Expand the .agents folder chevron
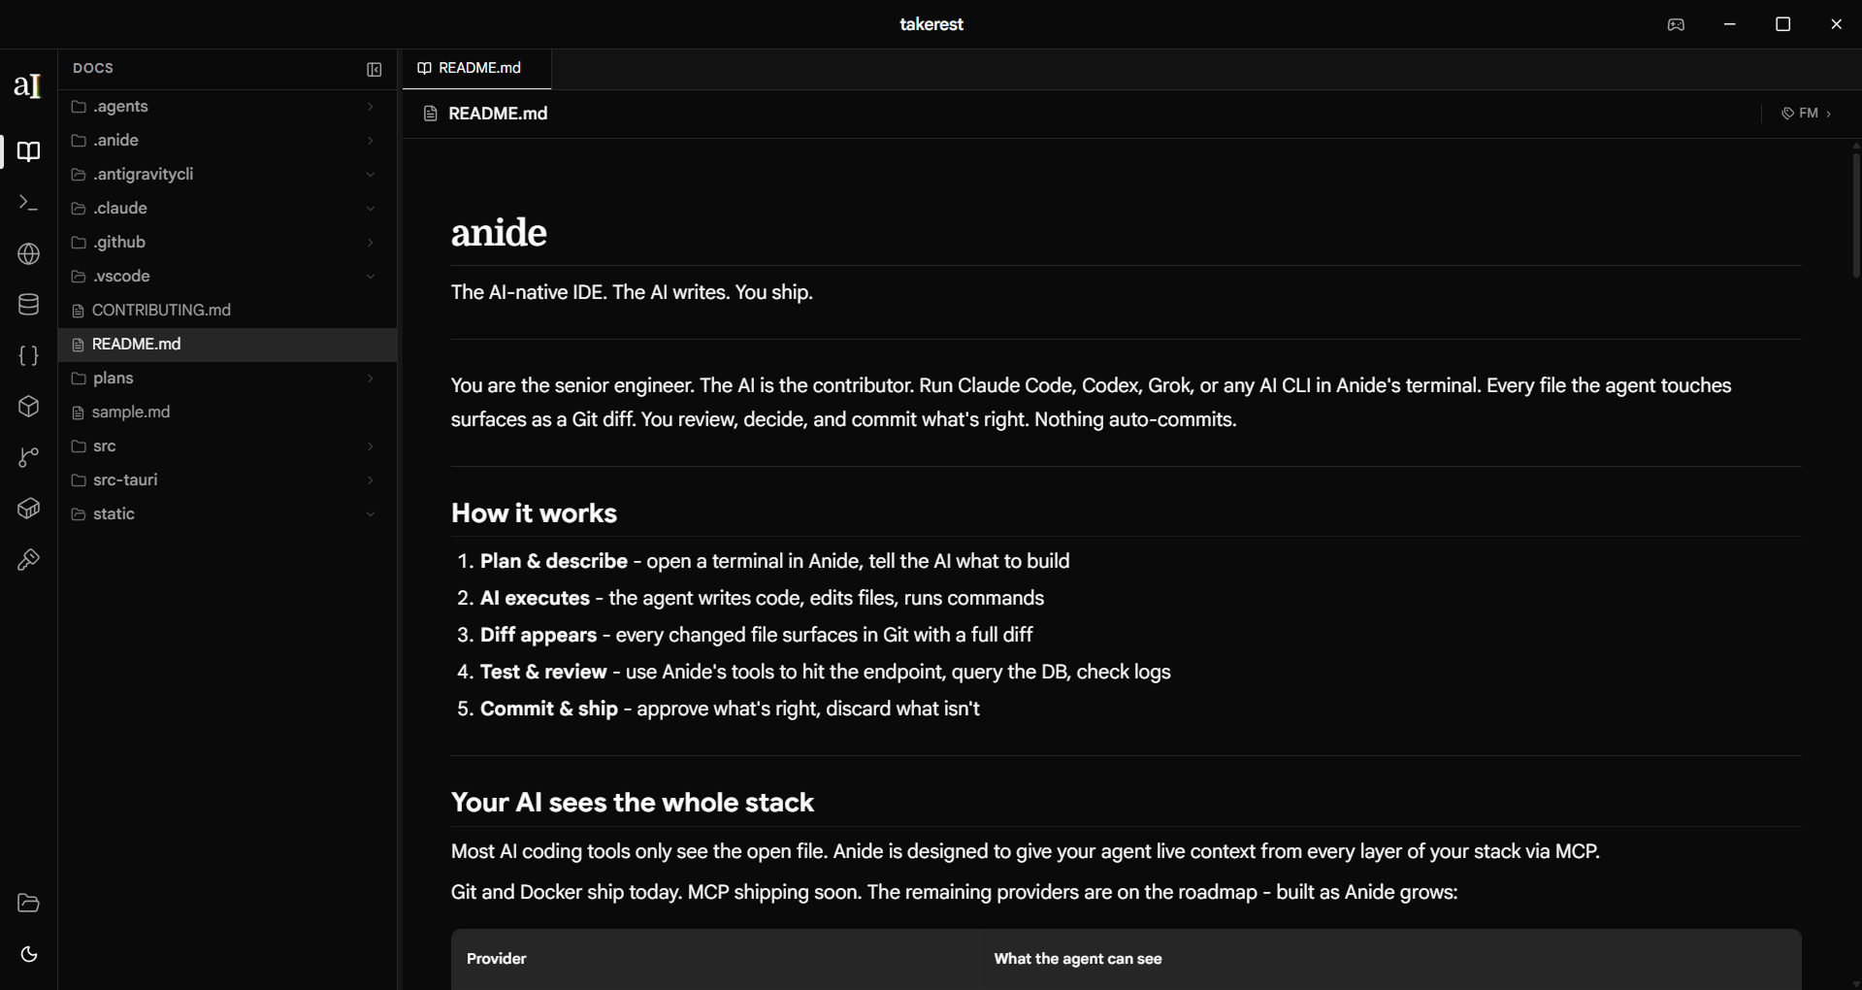The image size is (1862, 990). click(370, 107)
